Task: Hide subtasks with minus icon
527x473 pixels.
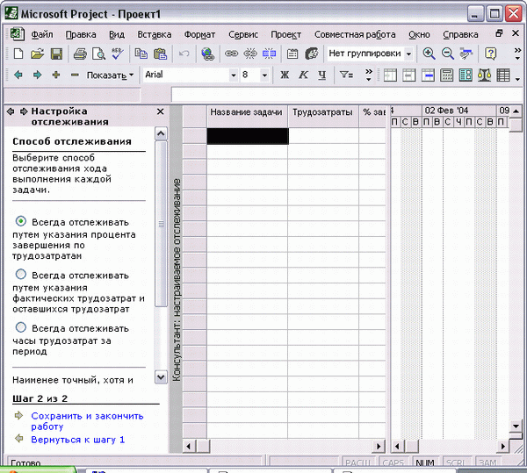Action: click(75, 75)
